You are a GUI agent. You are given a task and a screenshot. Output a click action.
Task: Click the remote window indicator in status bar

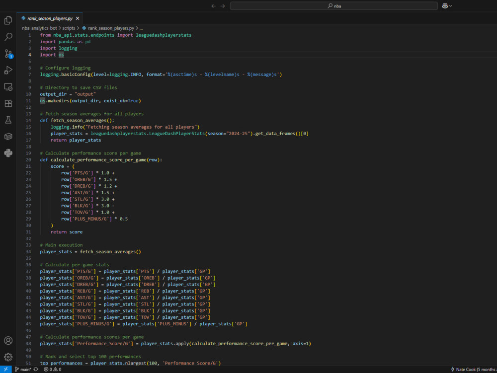point(5,369)
